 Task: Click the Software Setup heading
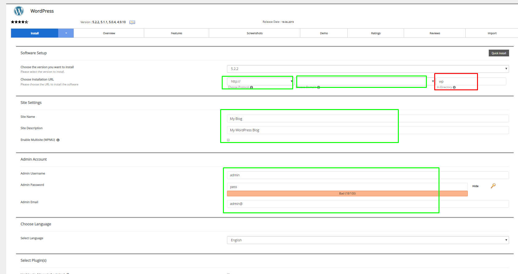[34, 53]
